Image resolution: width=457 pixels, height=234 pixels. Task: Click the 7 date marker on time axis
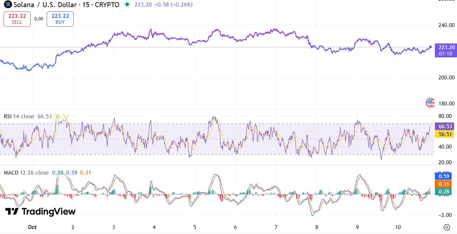point(276,227)
